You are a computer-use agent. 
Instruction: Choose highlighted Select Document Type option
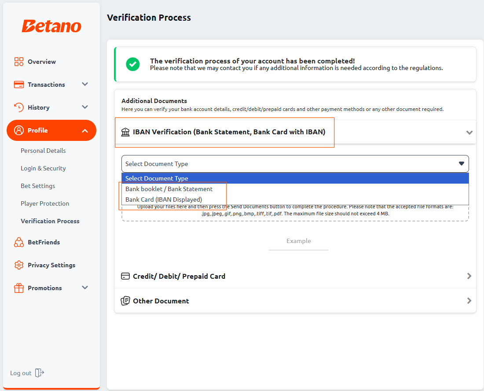click(x=295, y=178)
